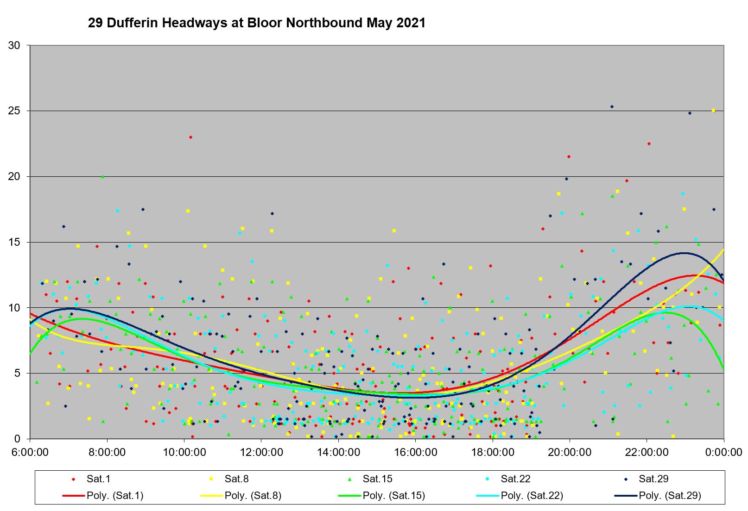Select the 18:00:00 time axis label
The width and height of the screenshot is (748, 511).
(x=493, y=452)
